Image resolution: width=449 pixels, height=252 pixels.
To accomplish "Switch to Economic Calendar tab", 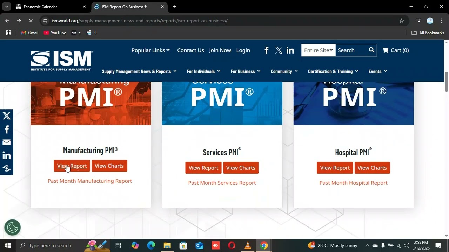I will click(51, 7).
